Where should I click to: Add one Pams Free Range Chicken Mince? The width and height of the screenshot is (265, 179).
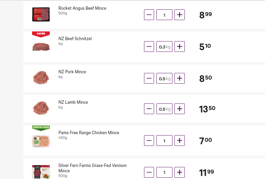(179, 141)
